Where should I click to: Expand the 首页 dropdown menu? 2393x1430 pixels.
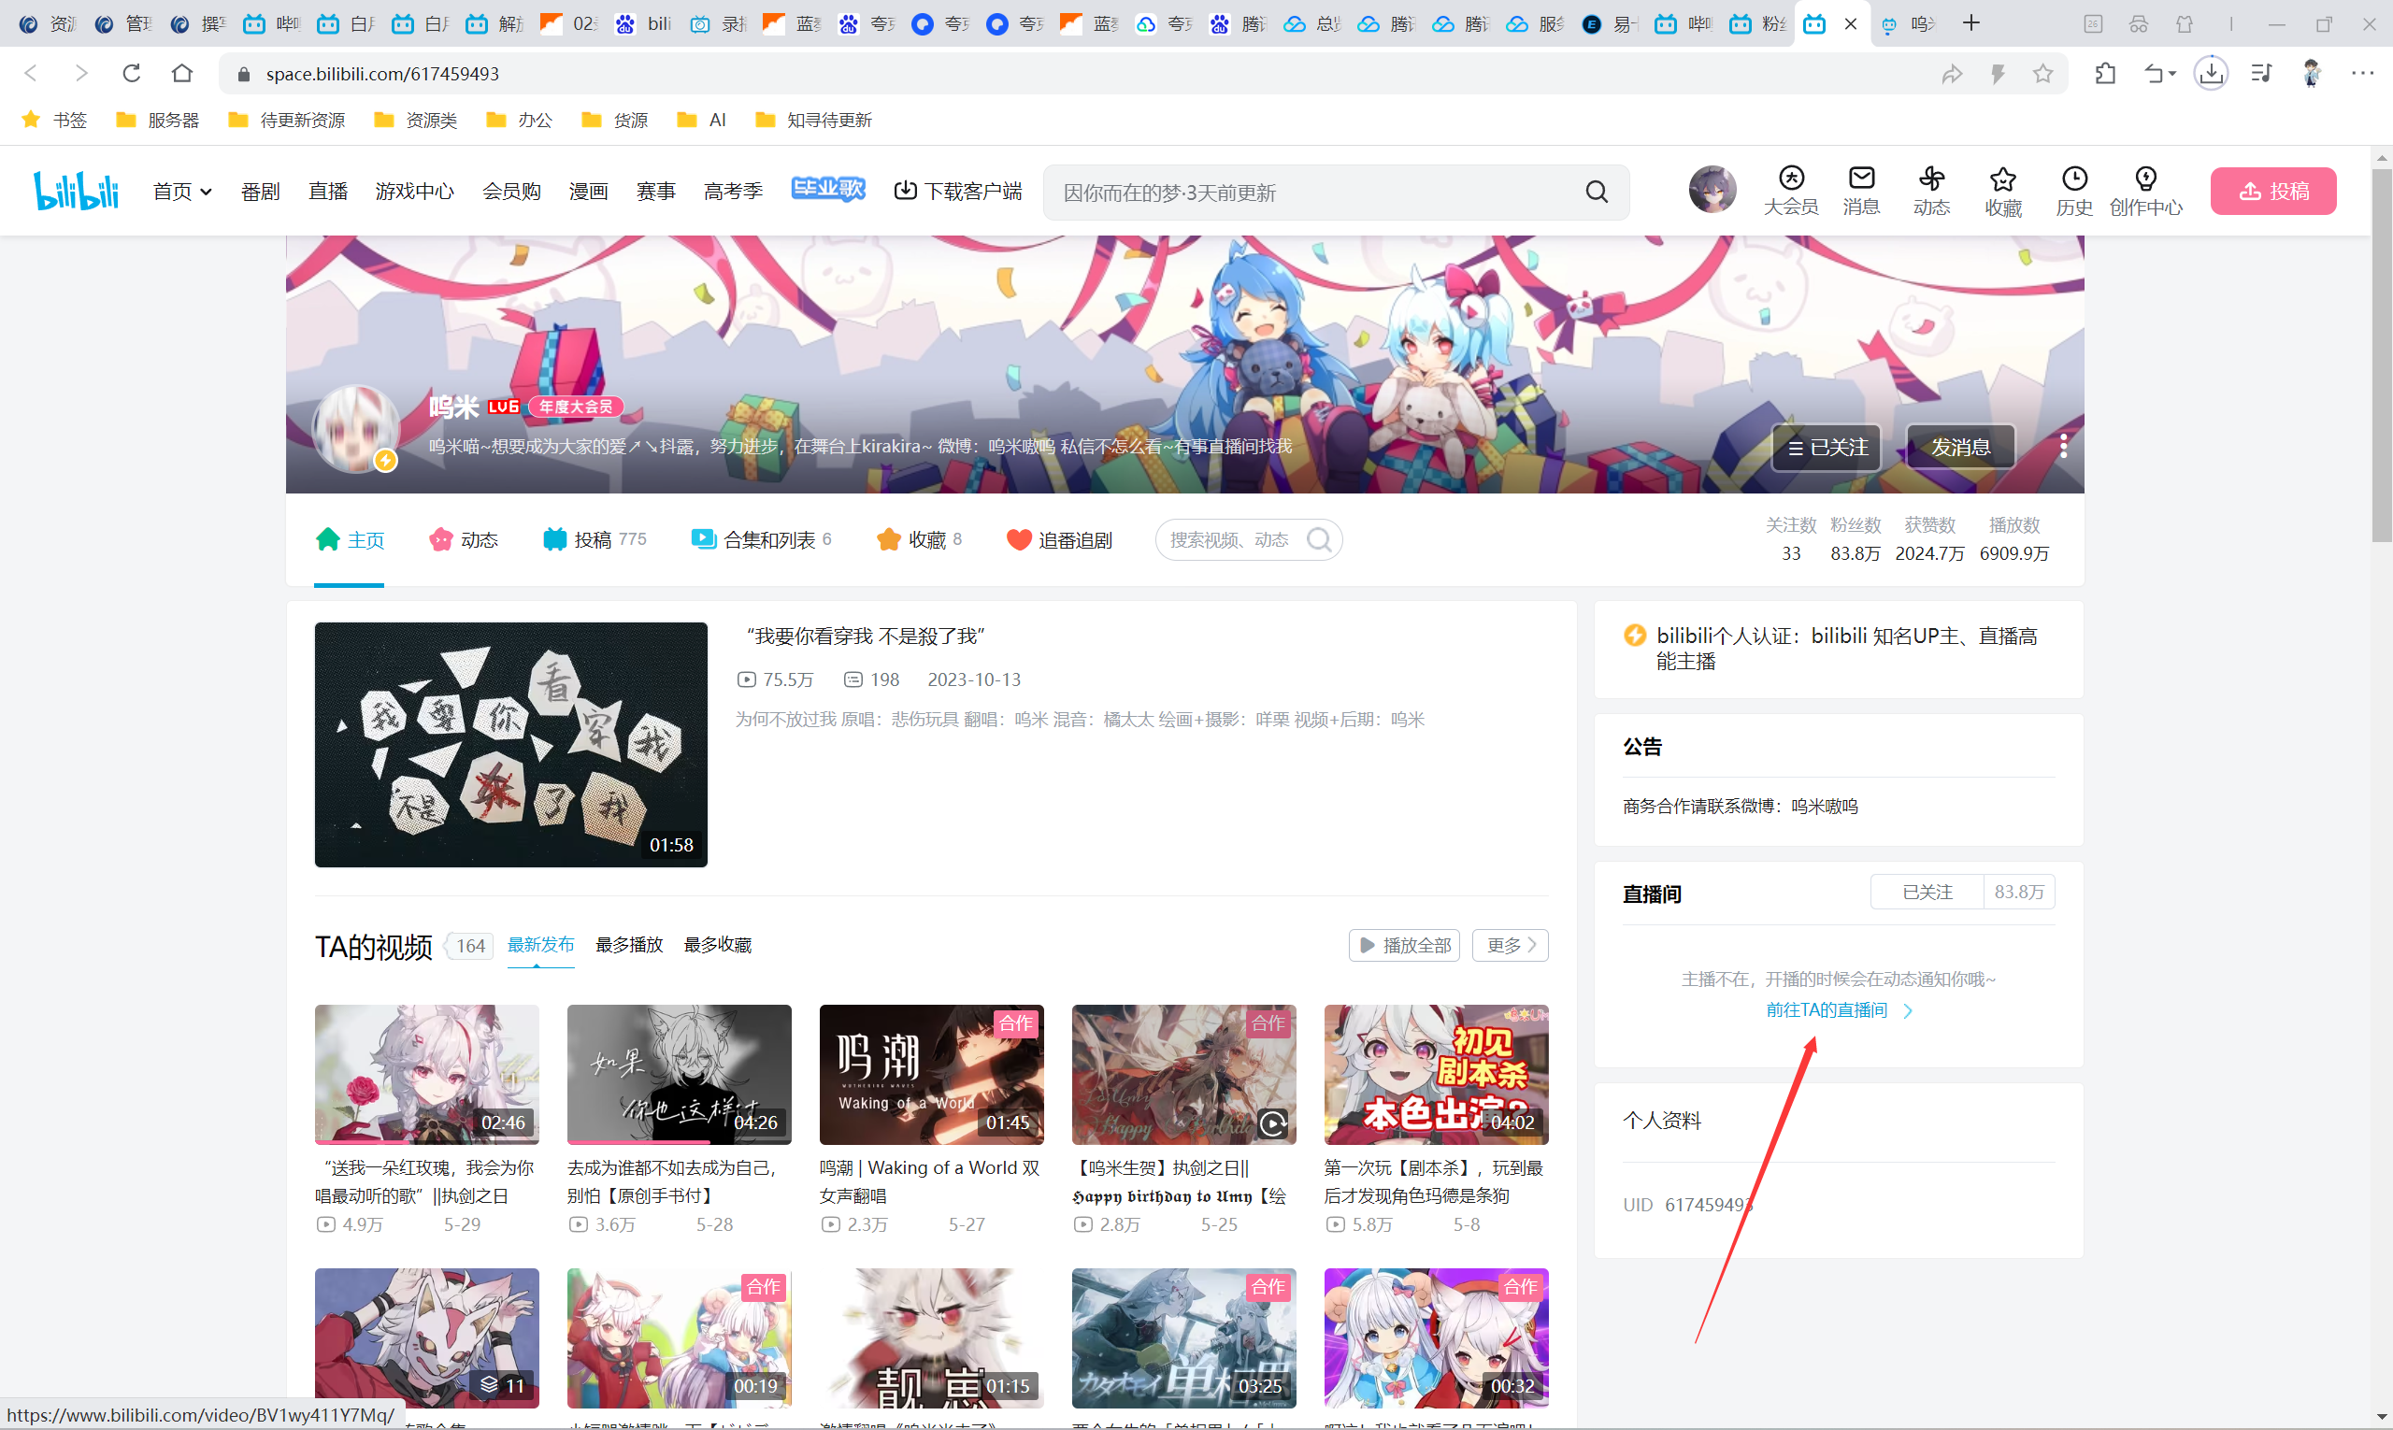point(181,191)
